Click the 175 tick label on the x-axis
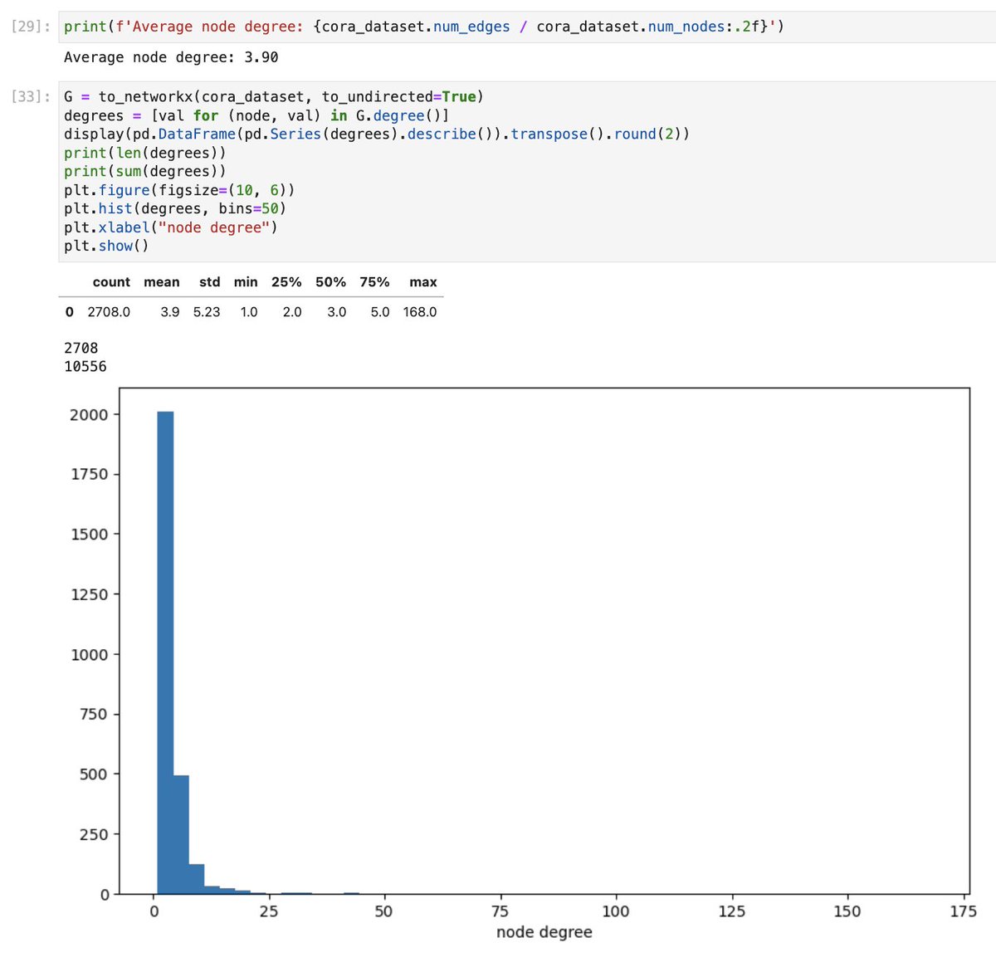This screenshot has width=996, height=962. 963,911
